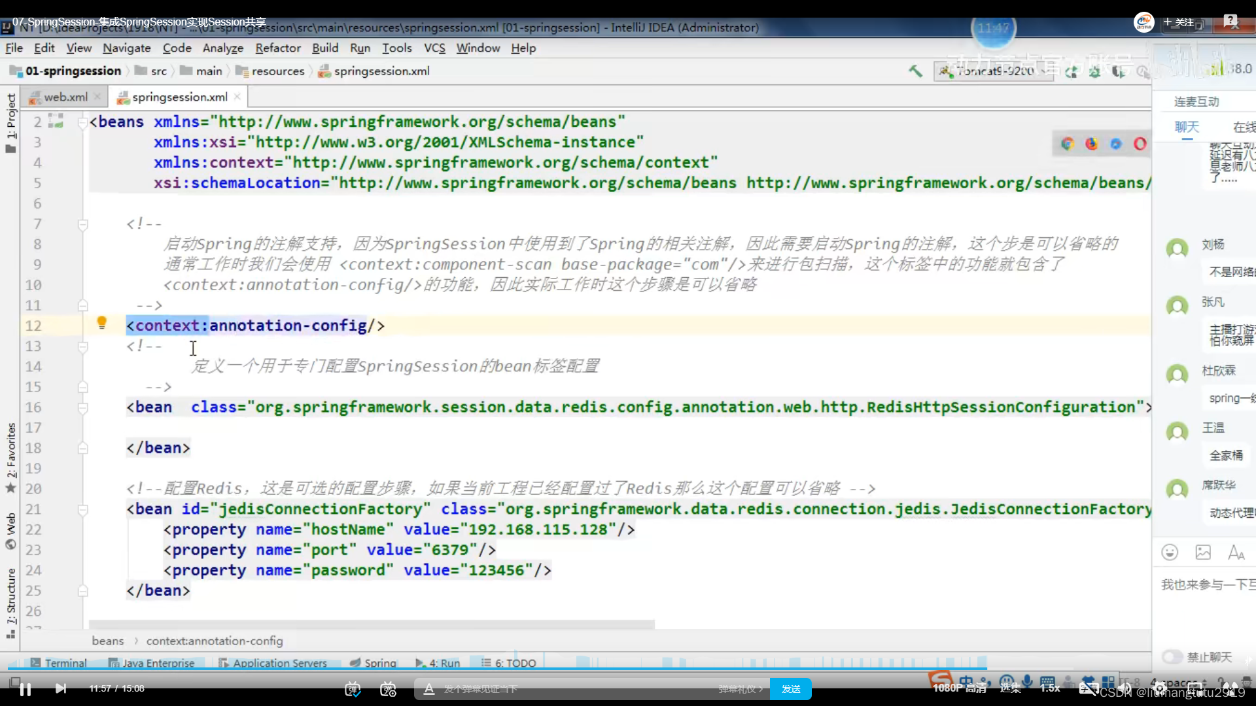Click the 发送 send button
The height and width of the screenshot is (706, 1256).
[790, 689]
